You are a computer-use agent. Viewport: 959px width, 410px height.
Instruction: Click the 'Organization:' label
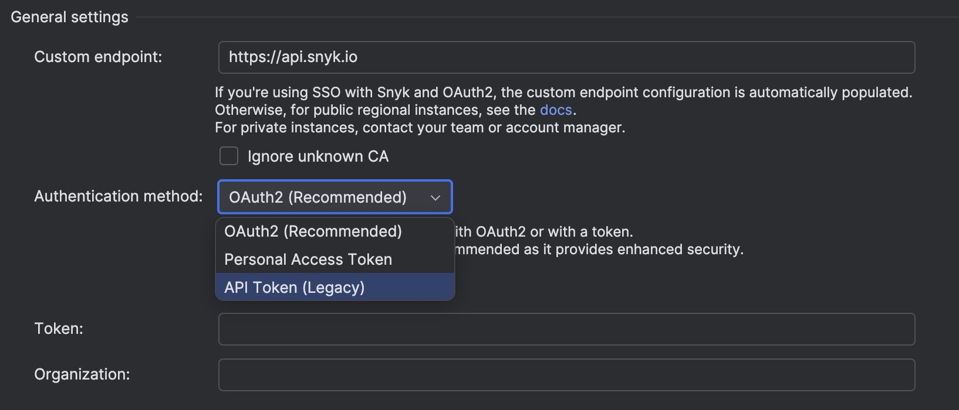(x=82, y=374)
